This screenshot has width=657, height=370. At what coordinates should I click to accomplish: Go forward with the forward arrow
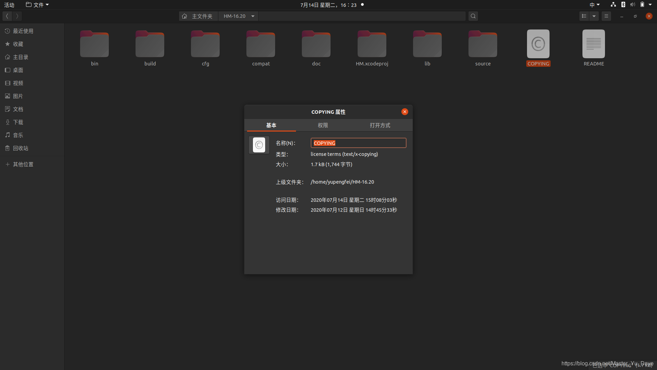(x=17, y=16)
